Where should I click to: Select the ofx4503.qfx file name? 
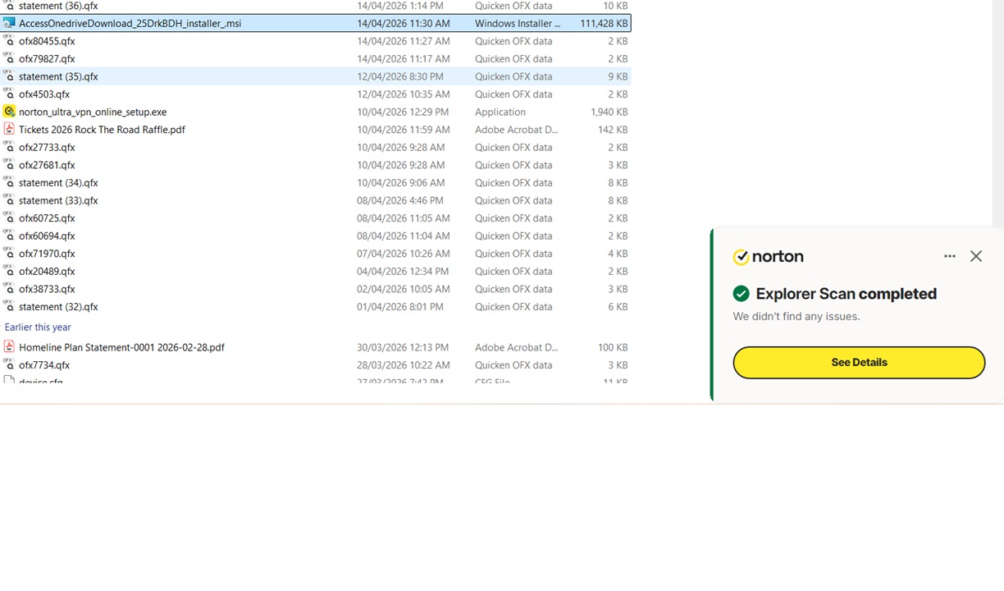tap(44, 94)
